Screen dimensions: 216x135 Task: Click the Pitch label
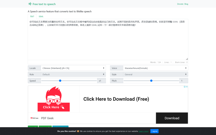click(117, 81)
